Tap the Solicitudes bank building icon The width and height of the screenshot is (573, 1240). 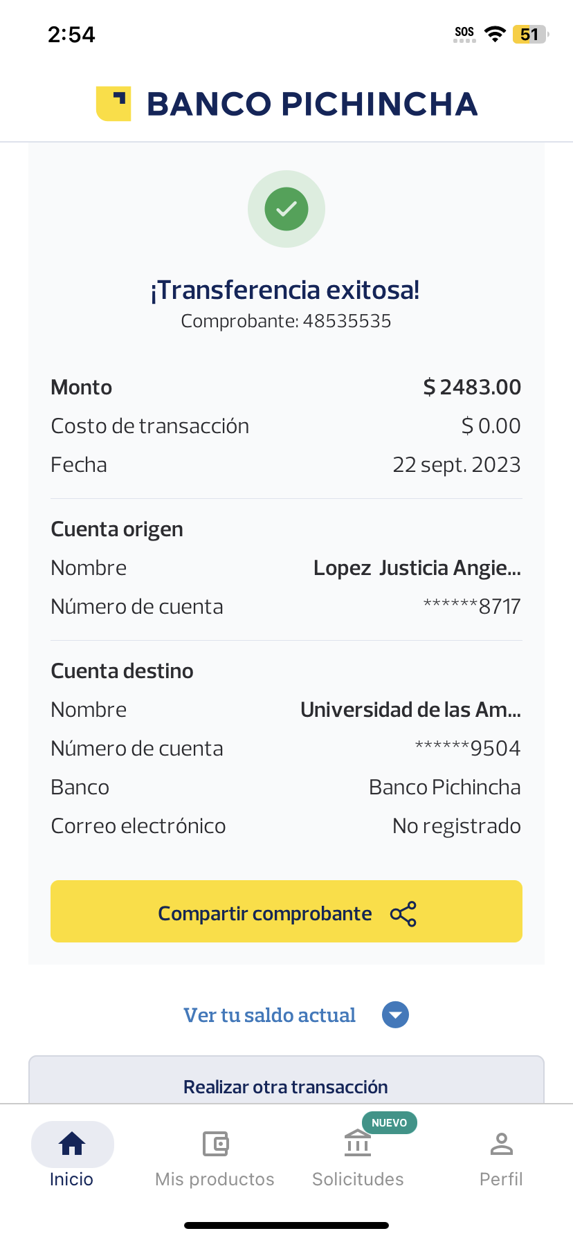[x=358, y=1144]
